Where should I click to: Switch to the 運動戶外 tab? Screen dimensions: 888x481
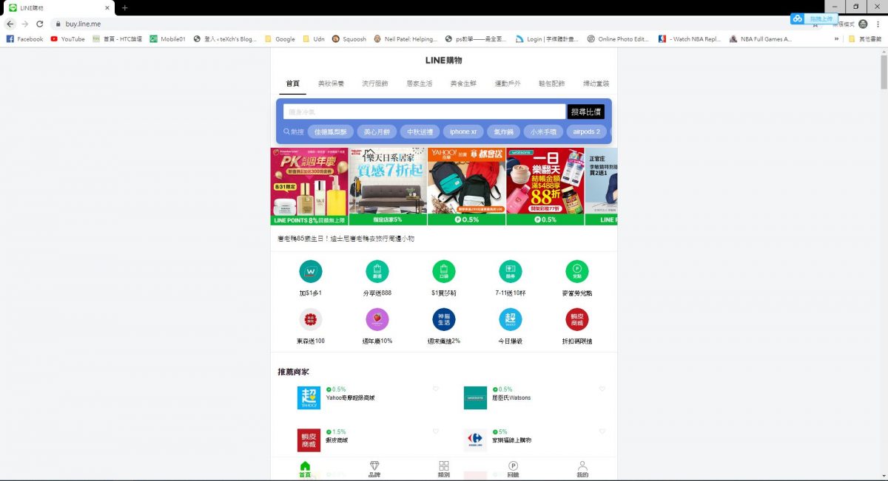508,83
